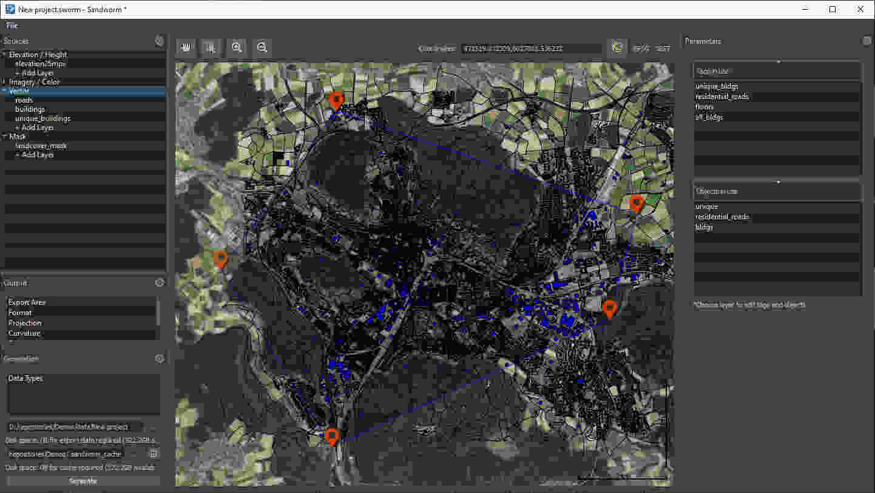The width and height of the screenshot is (875, 493).
Task: Select the leftmost orange map pin
Action: (x=221, y=260)
